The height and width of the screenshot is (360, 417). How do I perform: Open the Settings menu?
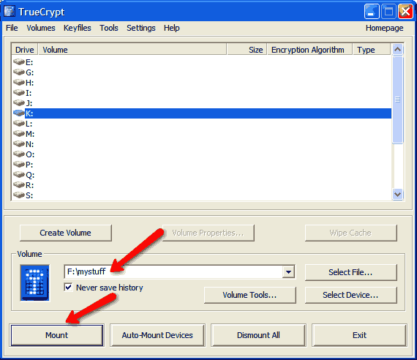coord(141,28)
